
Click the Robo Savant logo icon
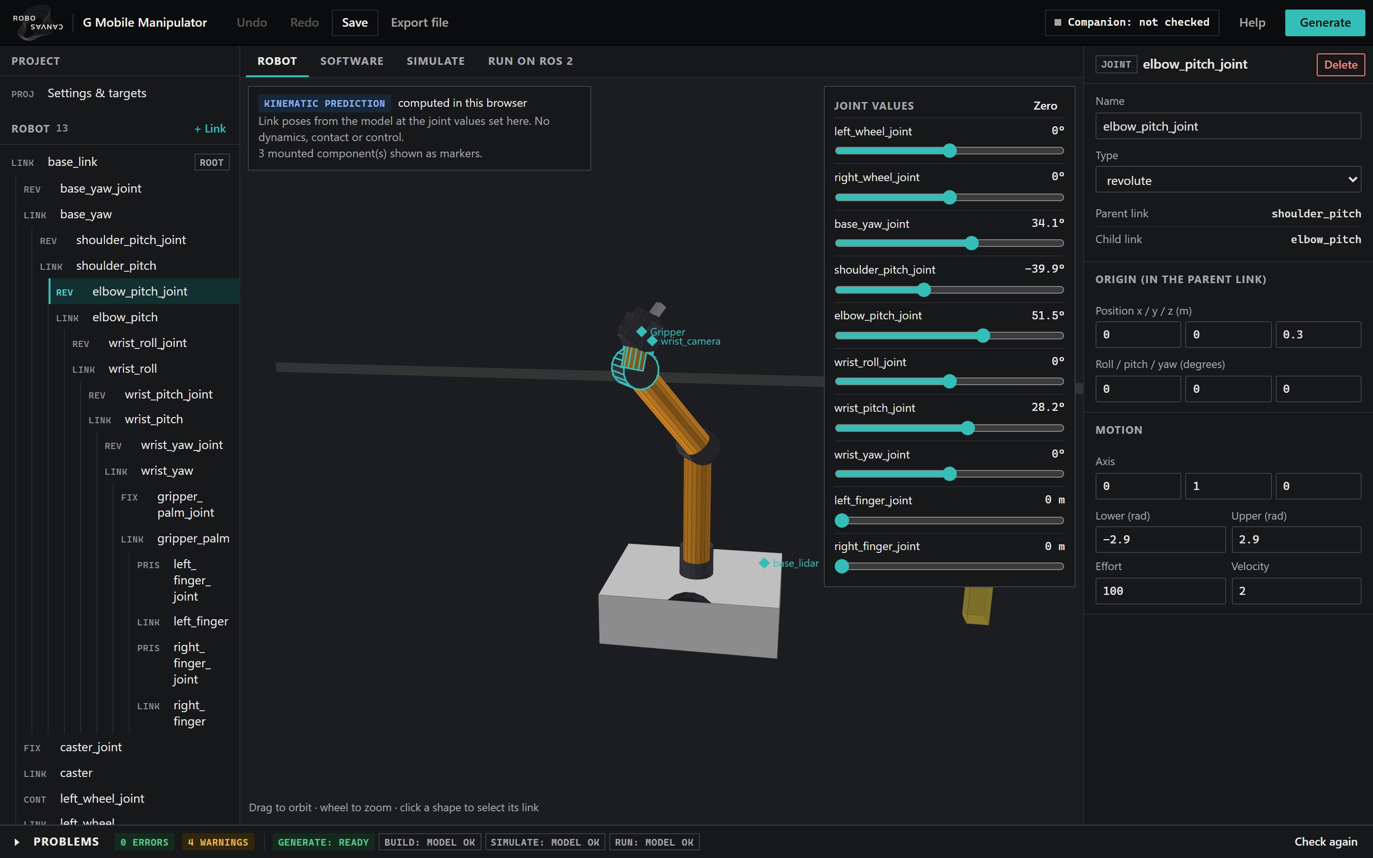click(38, 23)
